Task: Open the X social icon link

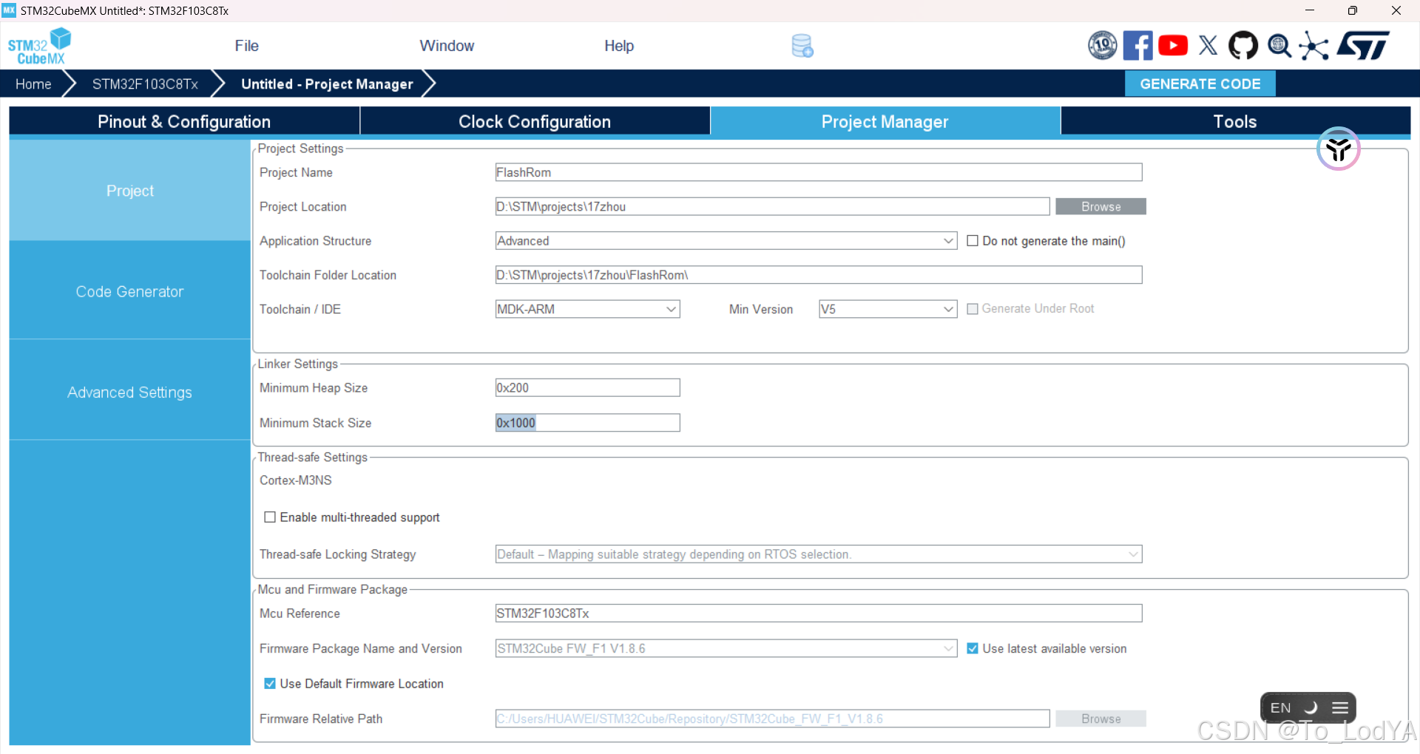Action: (1208, 46)
